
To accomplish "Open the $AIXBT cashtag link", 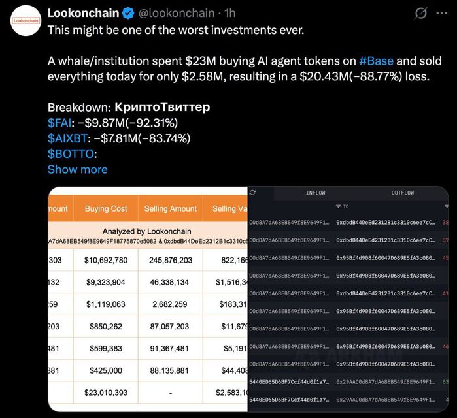I will click(x=69, y=138).
